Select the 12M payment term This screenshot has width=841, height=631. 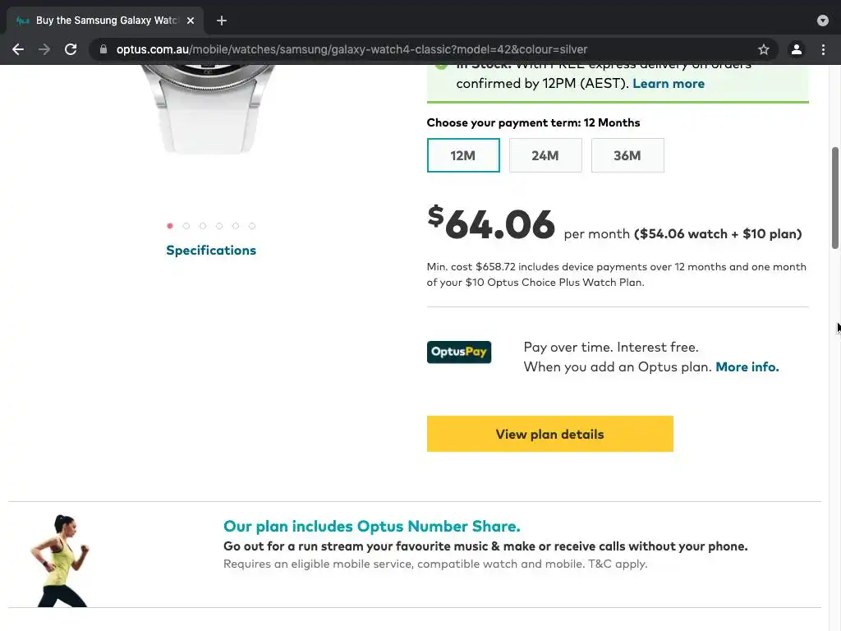tap(463, 155)
